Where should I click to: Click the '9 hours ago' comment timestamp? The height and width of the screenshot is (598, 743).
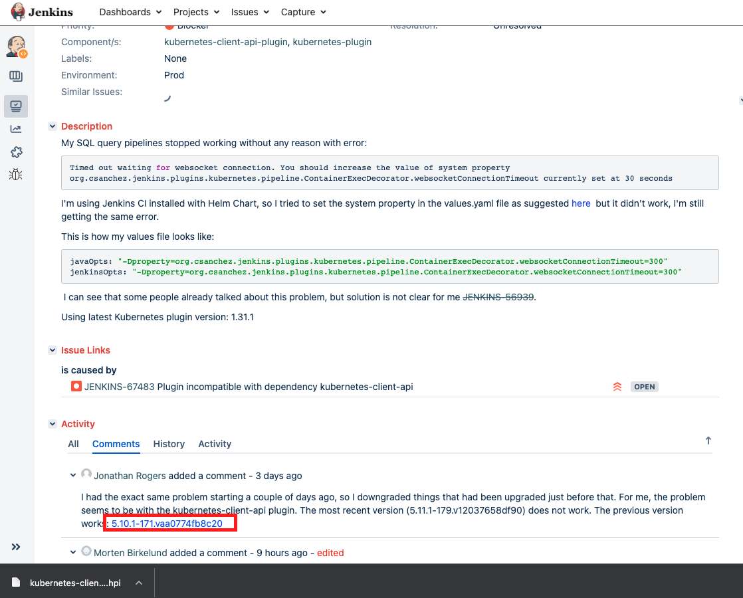[x=282, y=553]
